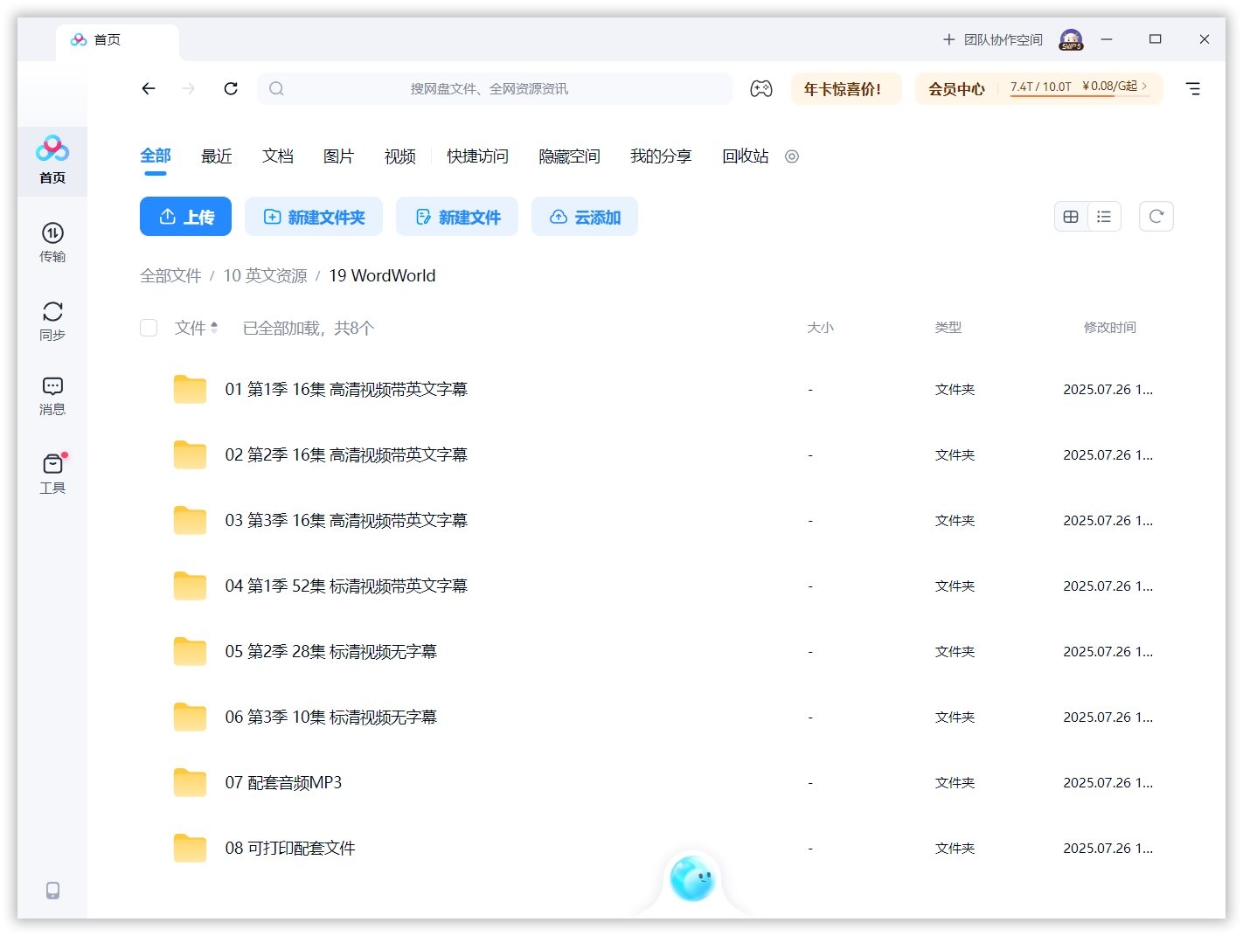
Task: Click the 7.4T/10.0T storage usage bar
Action: (1040, 87)
